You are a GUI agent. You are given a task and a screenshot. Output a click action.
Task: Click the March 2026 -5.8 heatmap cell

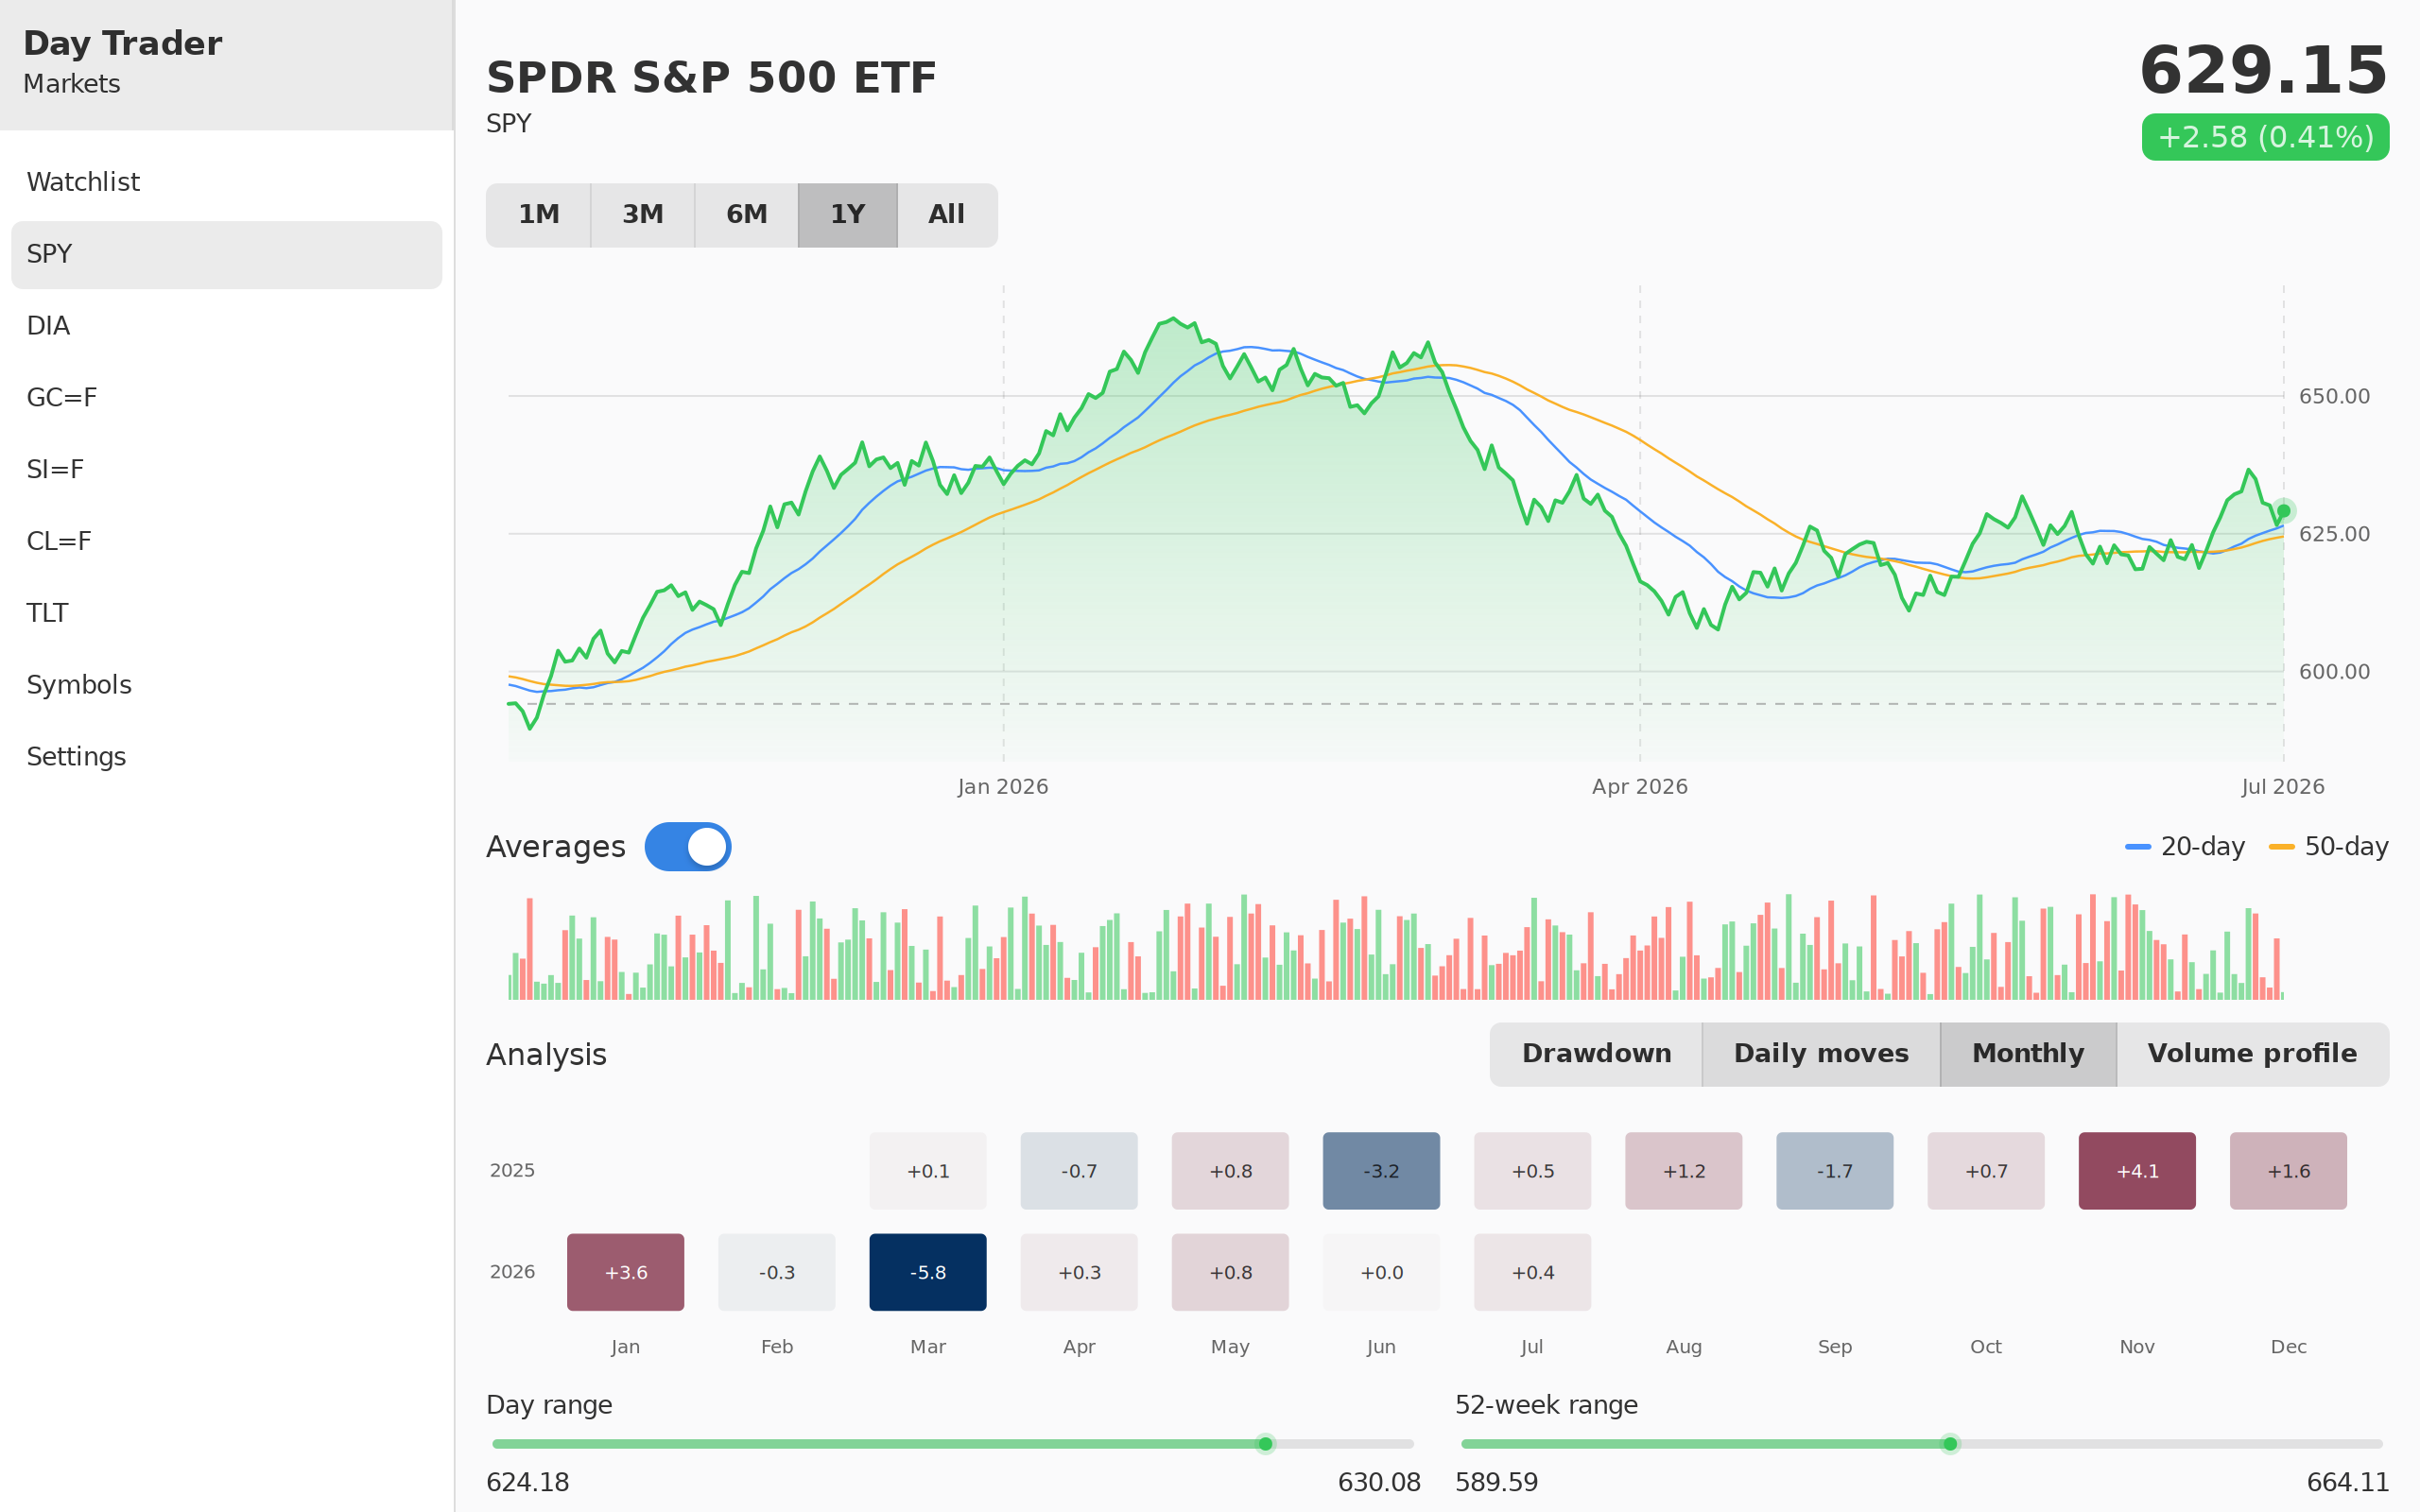tap(928, 1272)
